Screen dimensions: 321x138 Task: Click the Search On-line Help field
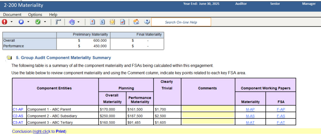pos(181,22)
